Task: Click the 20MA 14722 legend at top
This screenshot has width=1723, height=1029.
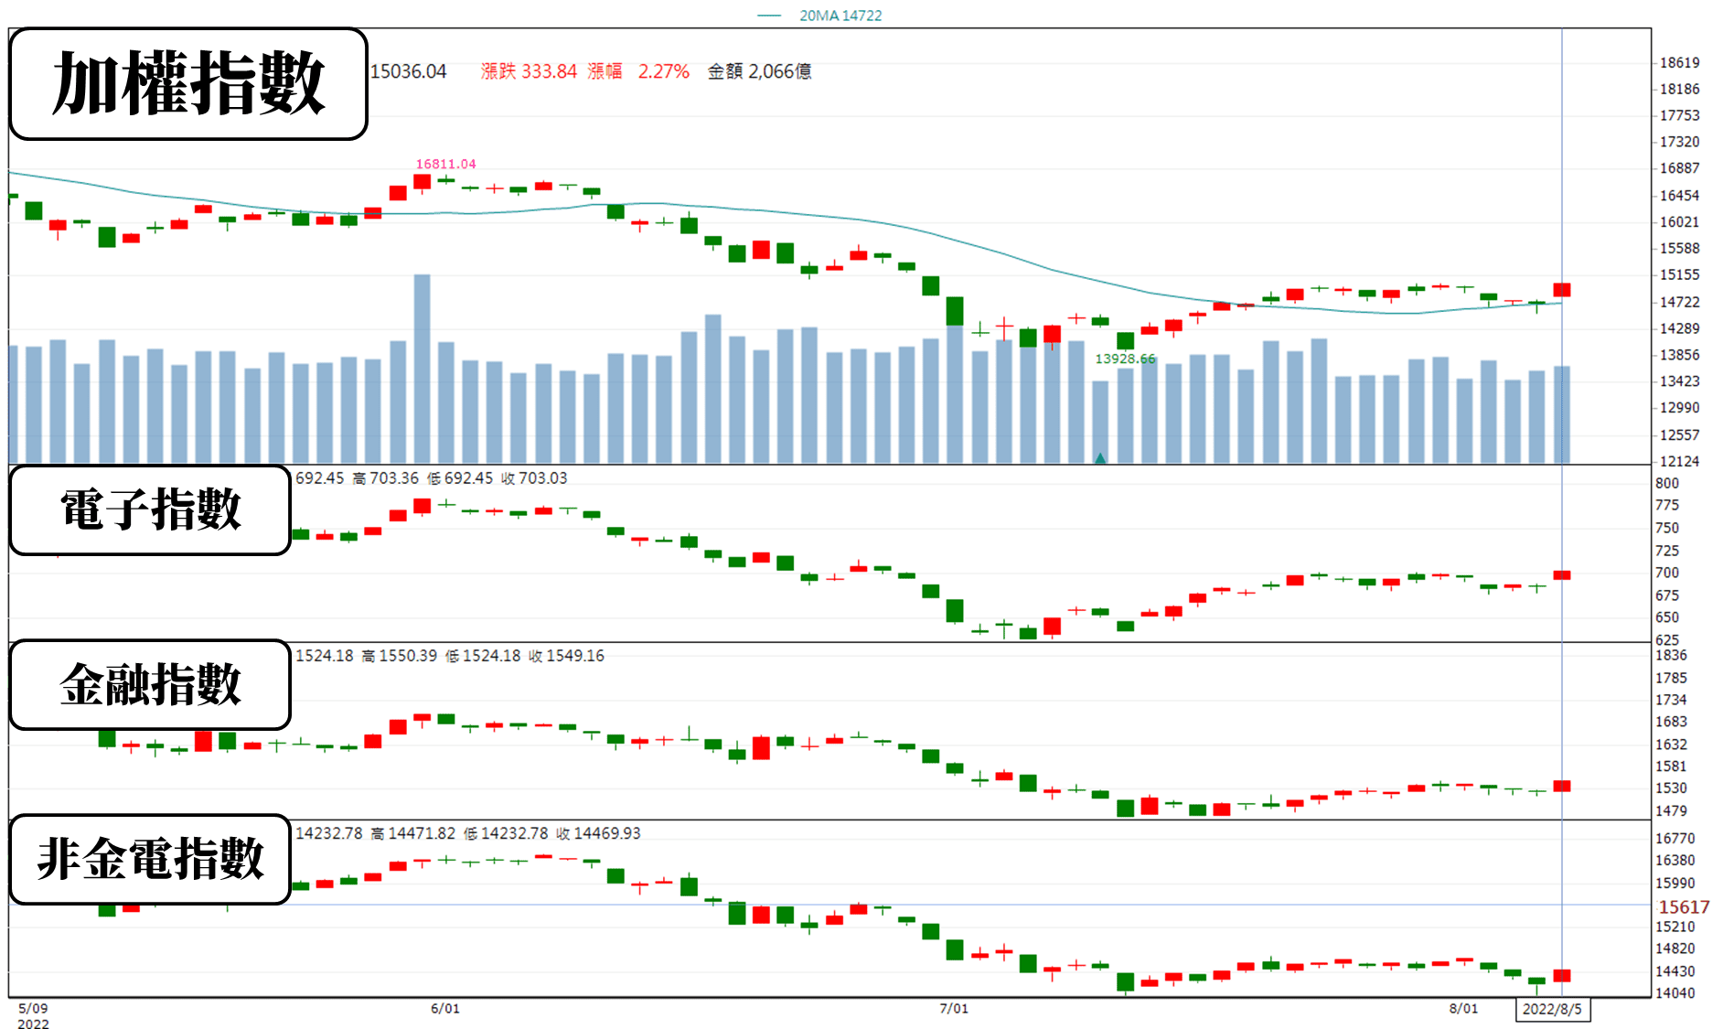Action: [820, 16]
